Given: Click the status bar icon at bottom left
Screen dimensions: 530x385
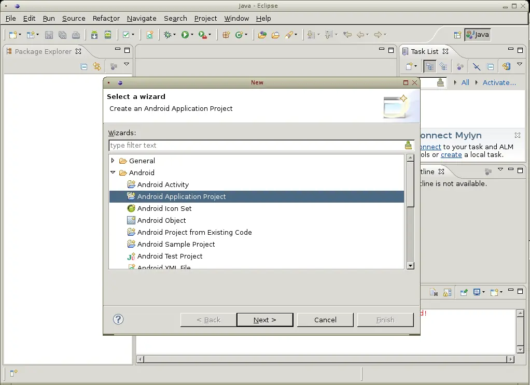Looking at the screenshot, I should coord(13,373).
